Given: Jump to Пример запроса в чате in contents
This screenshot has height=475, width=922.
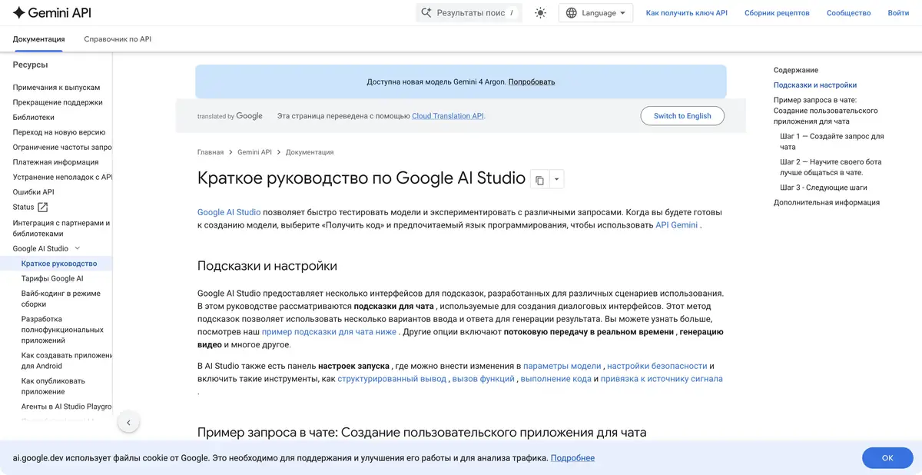Looking at the screenshot, I should coord(826,111).
